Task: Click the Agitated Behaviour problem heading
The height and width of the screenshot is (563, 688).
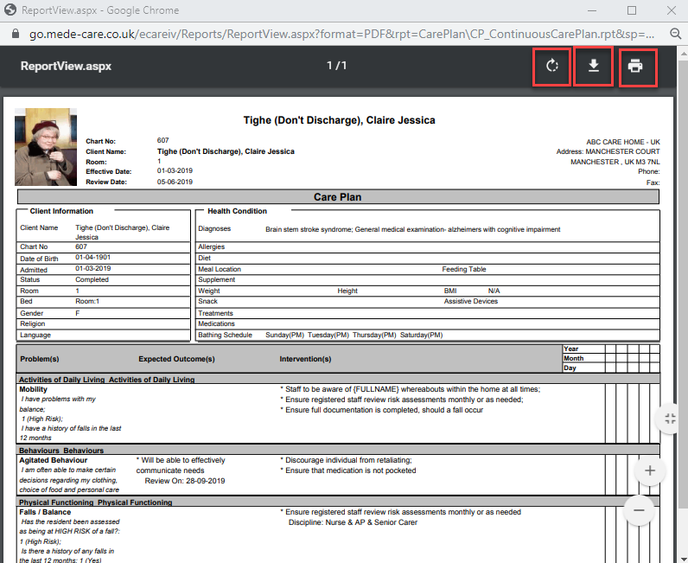Action: [53, 460]
